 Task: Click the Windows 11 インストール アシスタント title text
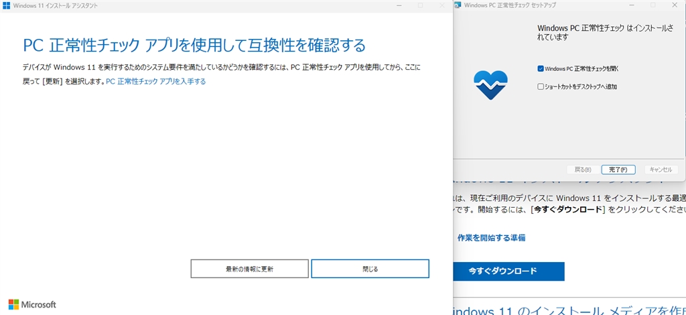pyautogui.click(x=56, y=5)
